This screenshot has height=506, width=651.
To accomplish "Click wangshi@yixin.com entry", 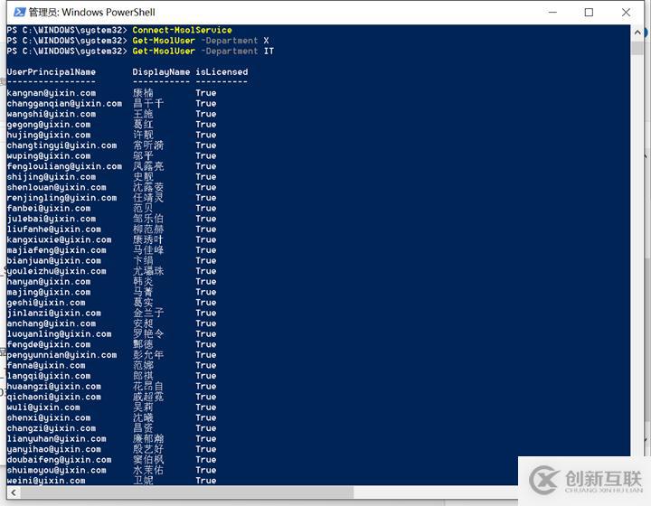I will tap(51, 114).
